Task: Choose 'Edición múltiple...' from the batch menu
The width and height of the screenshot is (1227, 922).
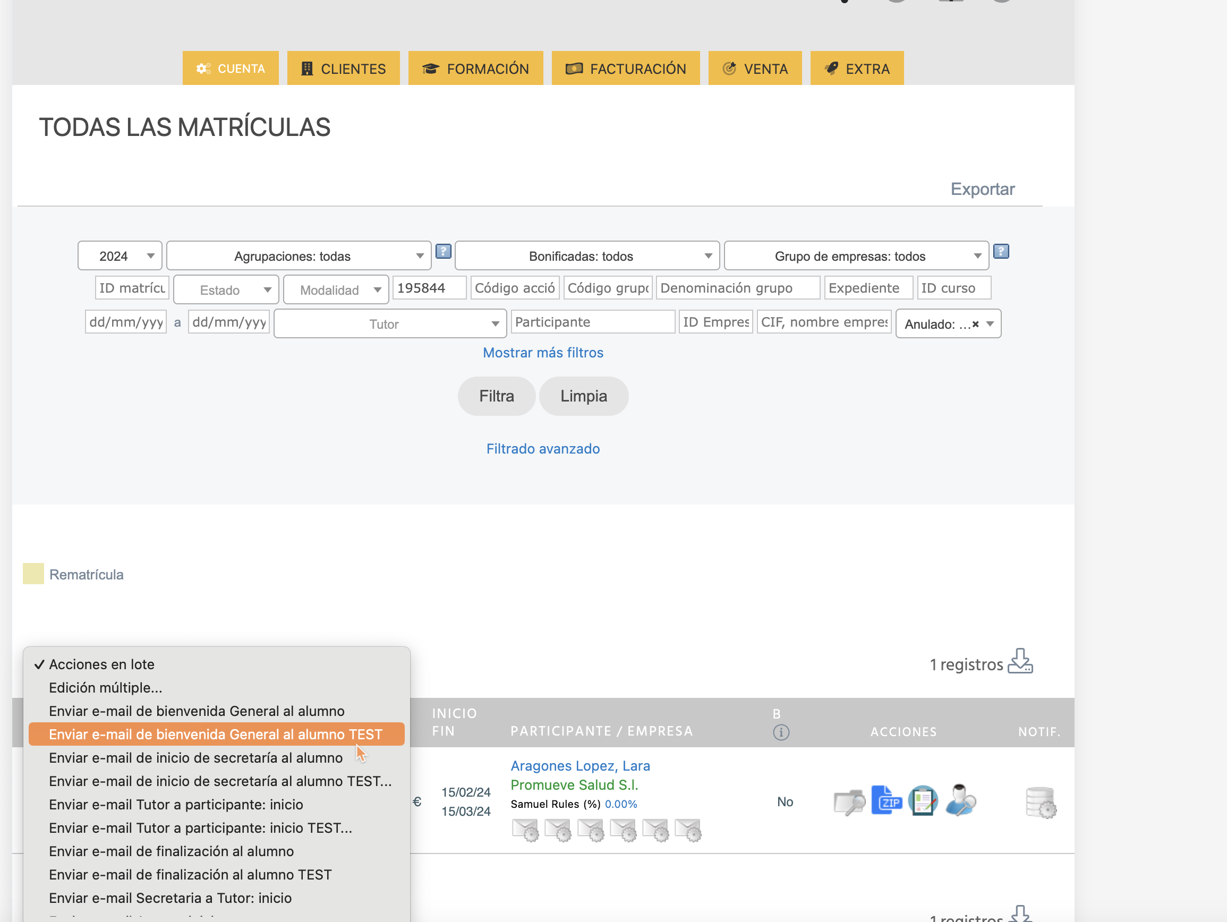Action: (105, 687)
